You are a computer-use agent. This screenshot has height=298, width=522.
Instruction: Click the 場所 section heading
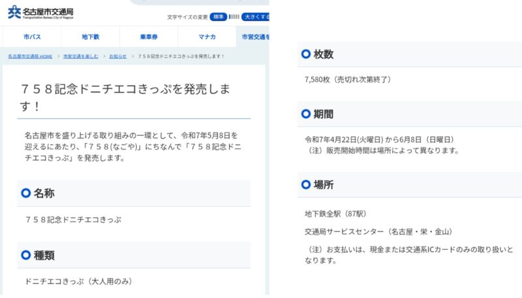[x=323, y=185]
